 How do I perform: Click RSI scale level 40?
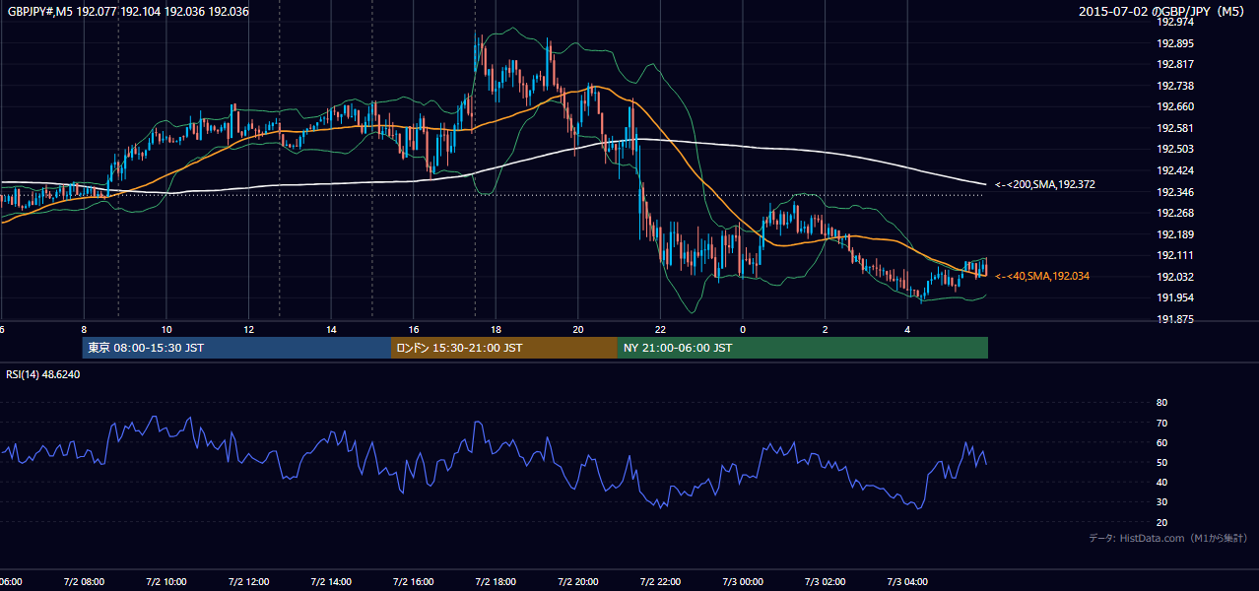pyautogui.click(x=1161, y=482)
